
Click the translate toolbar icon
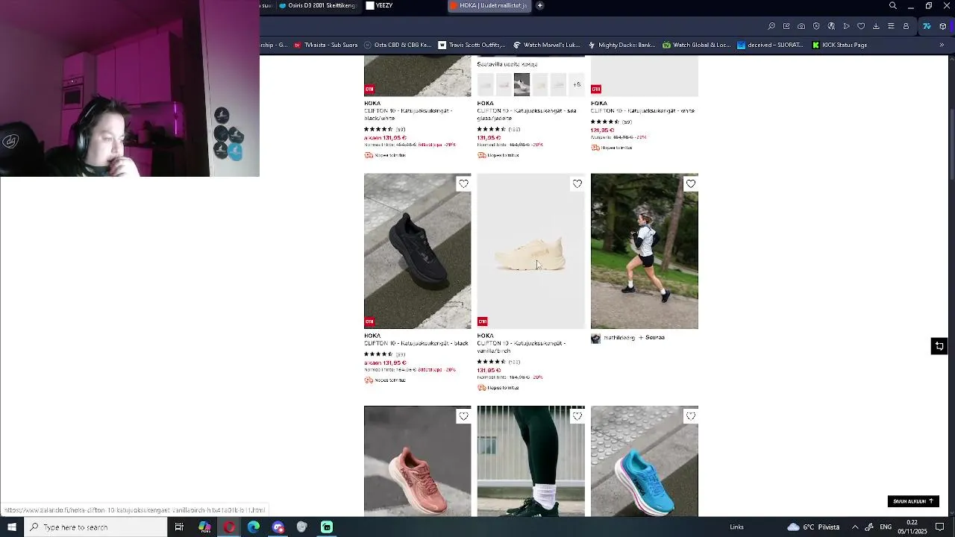pos(831,26)
